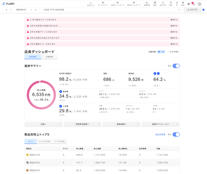The image size is (207, 174).
Task: Click the rank icon of 商品0979
Action: [x=27, y=170]
